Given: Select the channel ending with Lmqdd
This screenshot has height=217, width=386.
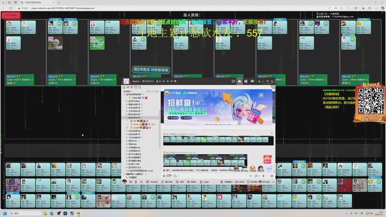Looking at the screenshot, I should pyautogui.click(x=140, y=171).
